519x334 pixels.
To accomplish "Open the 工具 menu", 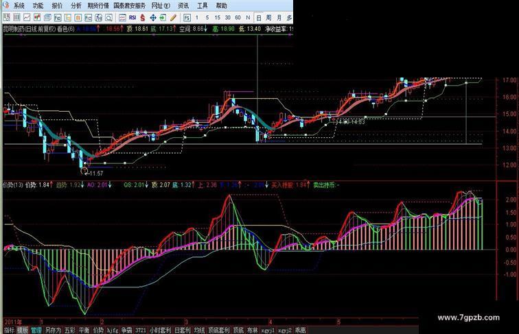I will coord(203,5).
